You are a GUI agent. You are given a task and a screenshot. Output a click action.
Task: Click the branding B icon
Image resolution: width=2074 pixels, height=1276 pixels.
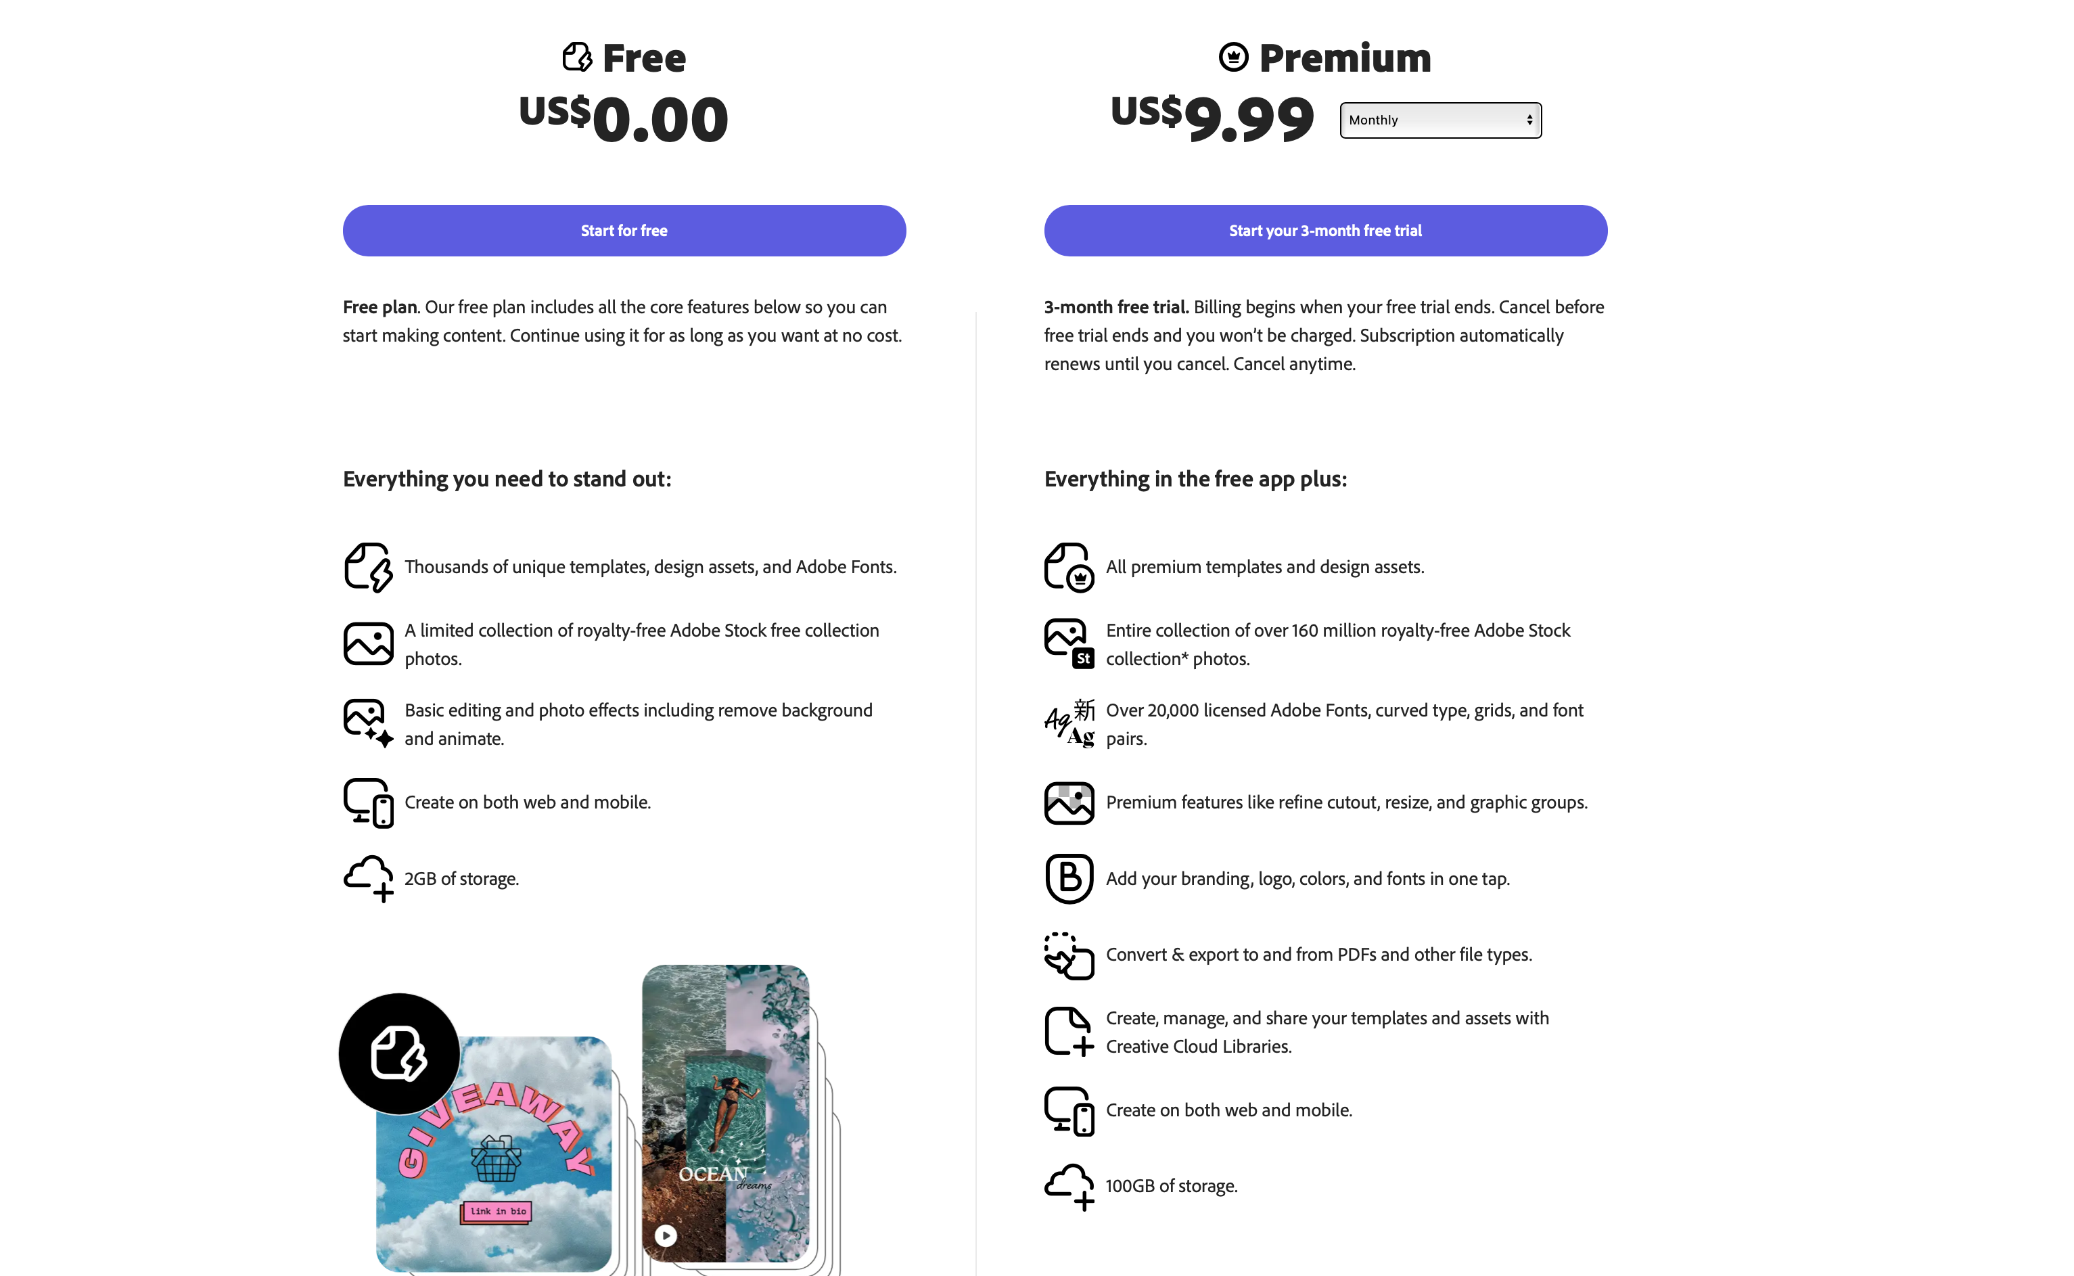coord(1069,878)
